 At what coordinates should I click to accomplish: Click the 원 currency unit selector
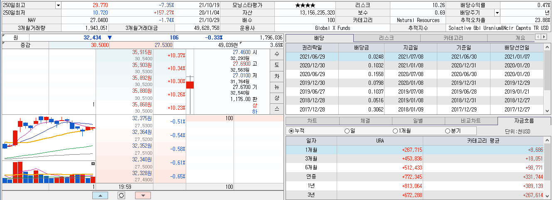15,37
